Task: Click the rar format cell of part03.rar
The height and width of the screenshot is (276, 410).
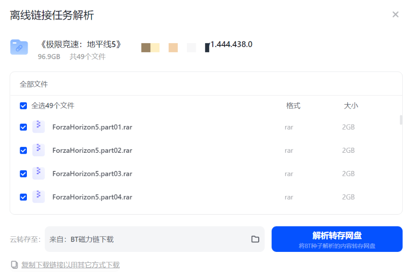Action: point(289,174)
